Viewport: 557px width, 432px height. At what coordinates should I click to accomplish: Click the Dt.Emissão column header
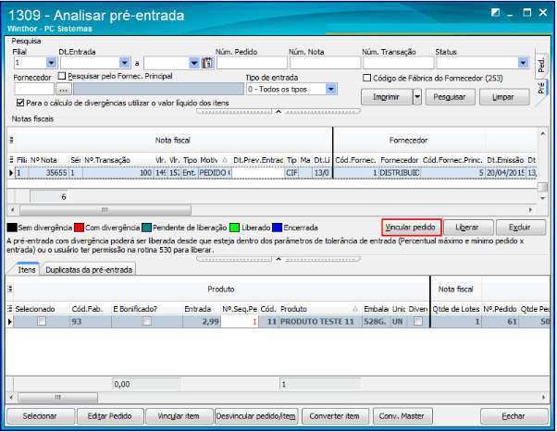point(505,160)
